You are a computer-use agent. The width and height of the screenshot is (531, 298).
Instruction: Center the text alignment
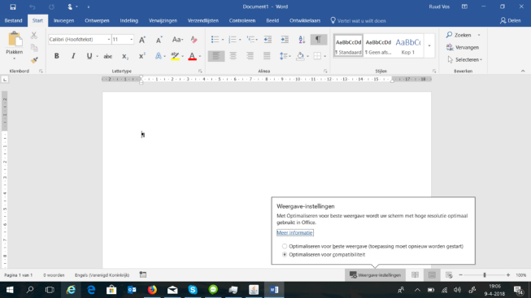(x=233, y=56)
